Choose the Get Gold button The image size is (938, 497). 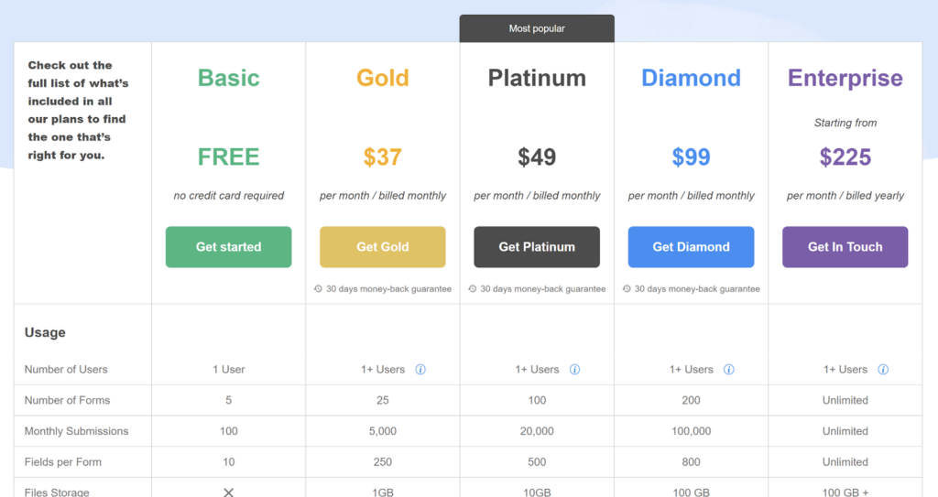383,247
